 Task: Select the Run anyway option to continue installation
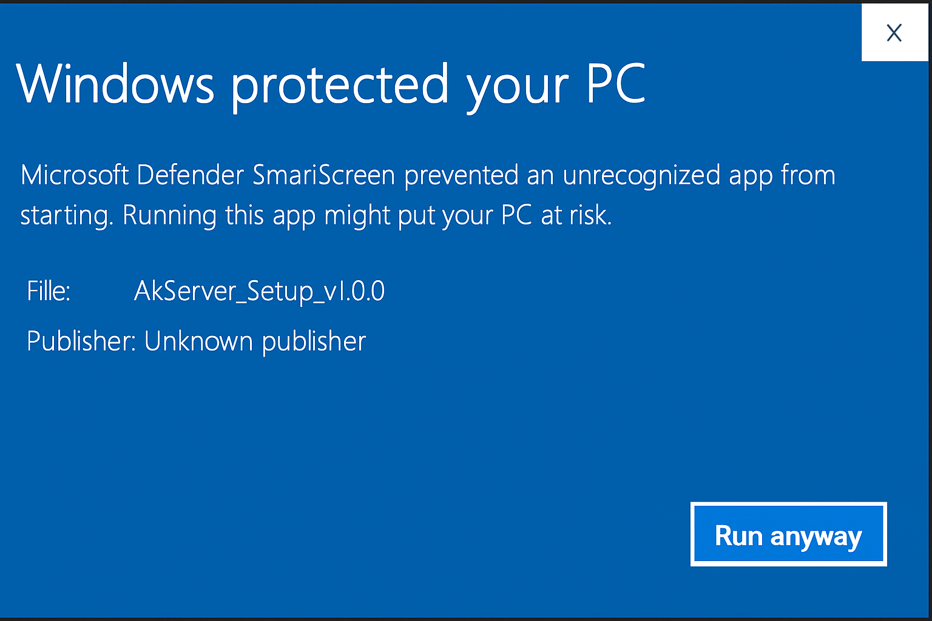click(x=788, y=534)
